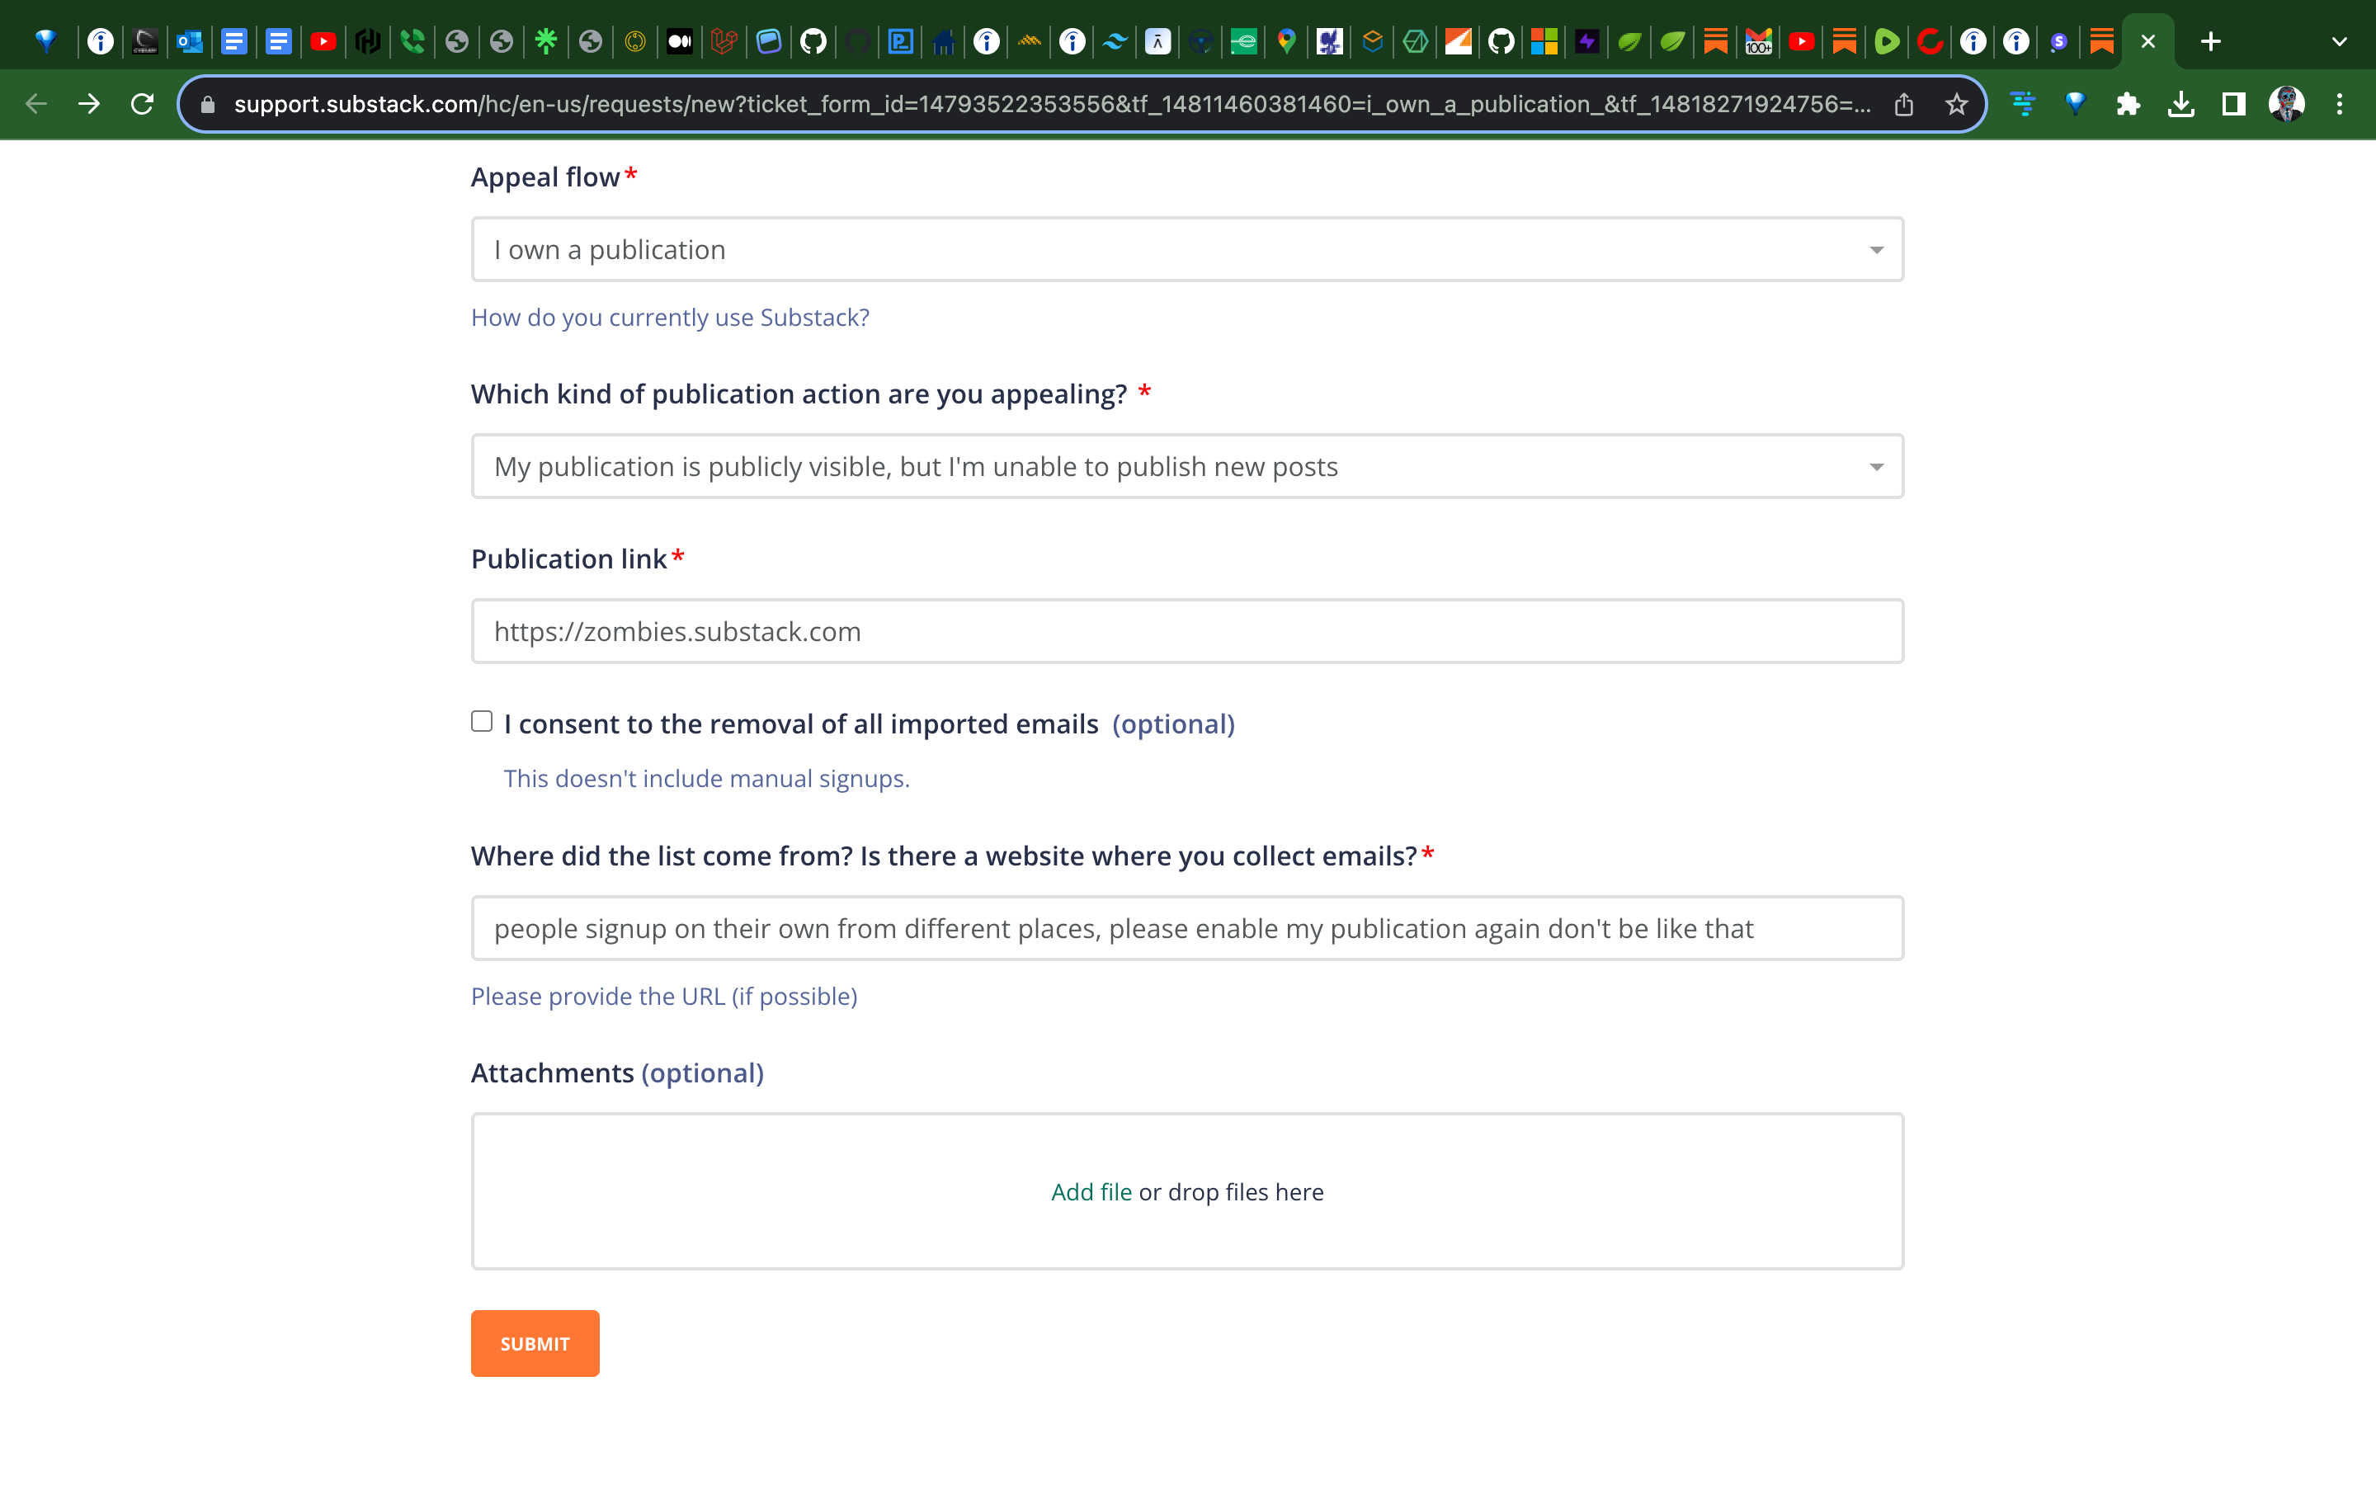
Task: Go forward with the arrow icon
Action: [x=89, y=104]
